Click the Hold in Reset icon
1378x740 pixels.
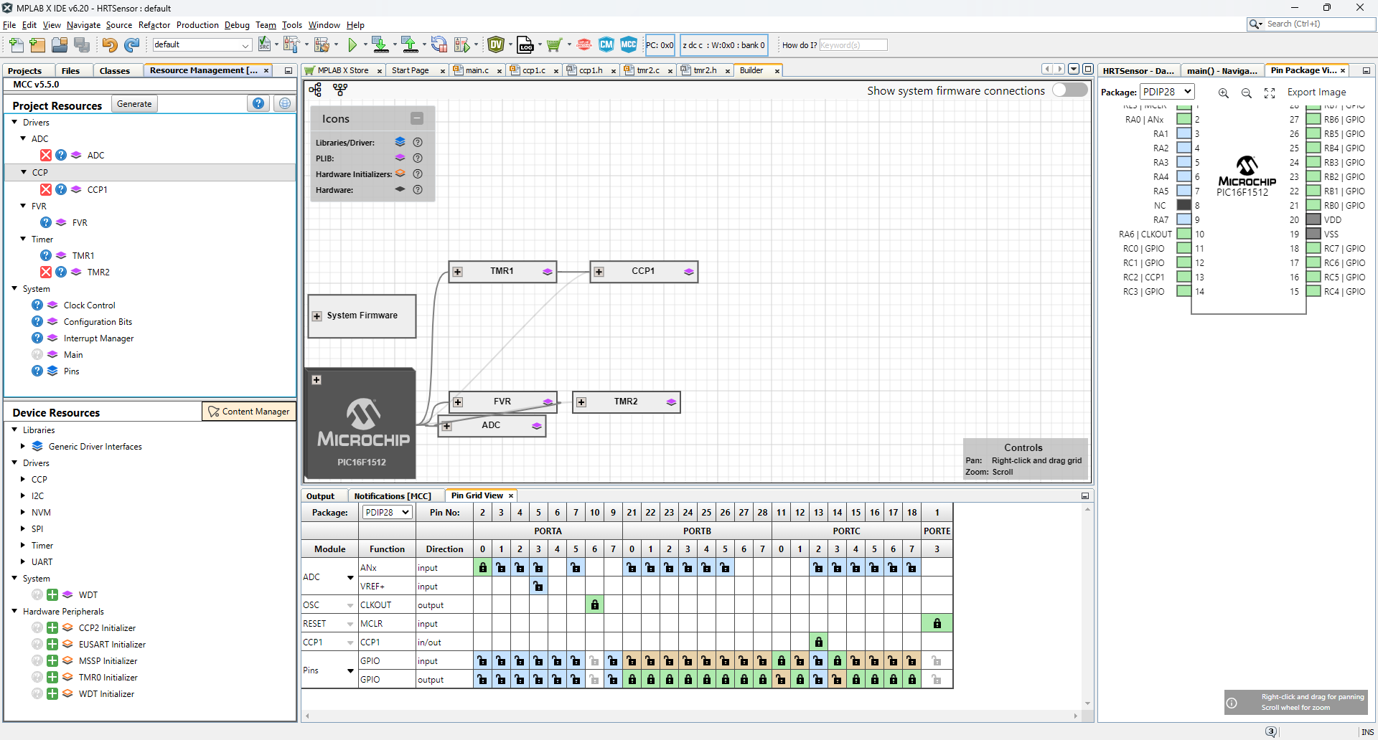coord(439,45)
